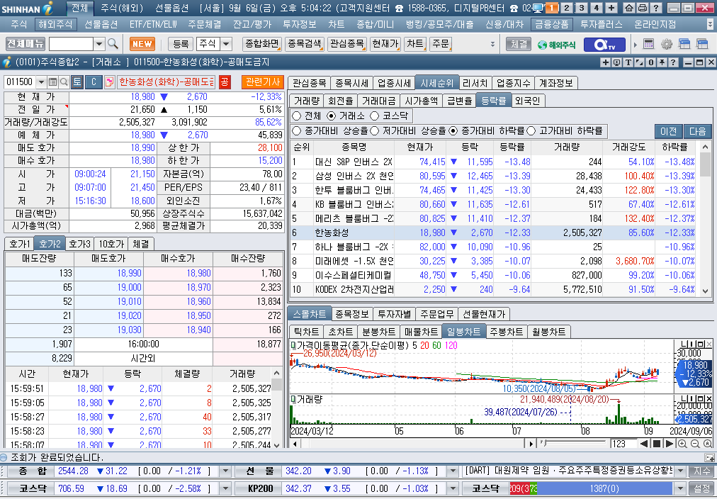Click the chart bar count field 123
This screenshot has height=499, width=717.
pyautogui.click(x=623, y=443)
